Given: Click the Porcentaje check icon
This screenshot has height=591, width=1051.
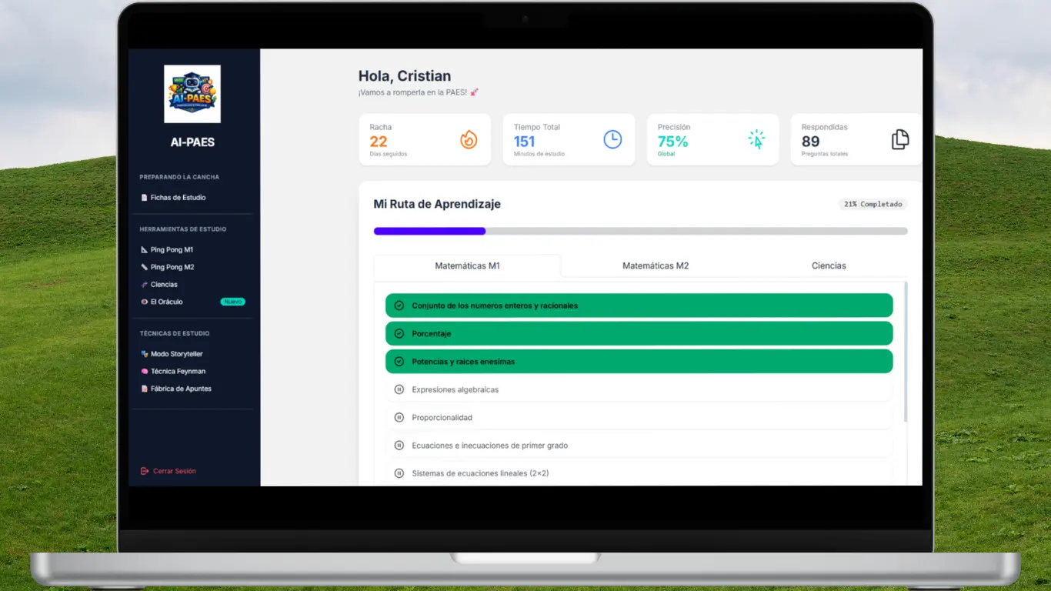Looking at the screenshot, I should pos(399,333).
